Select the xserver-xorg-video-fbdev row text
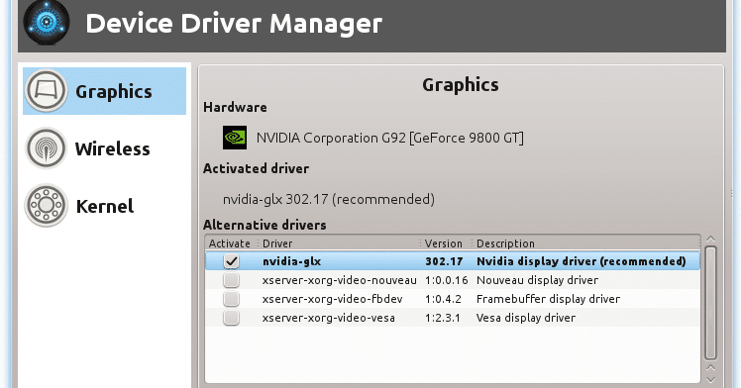The width and height of the screenshot is (741, 388). click(x=332, y=299)
